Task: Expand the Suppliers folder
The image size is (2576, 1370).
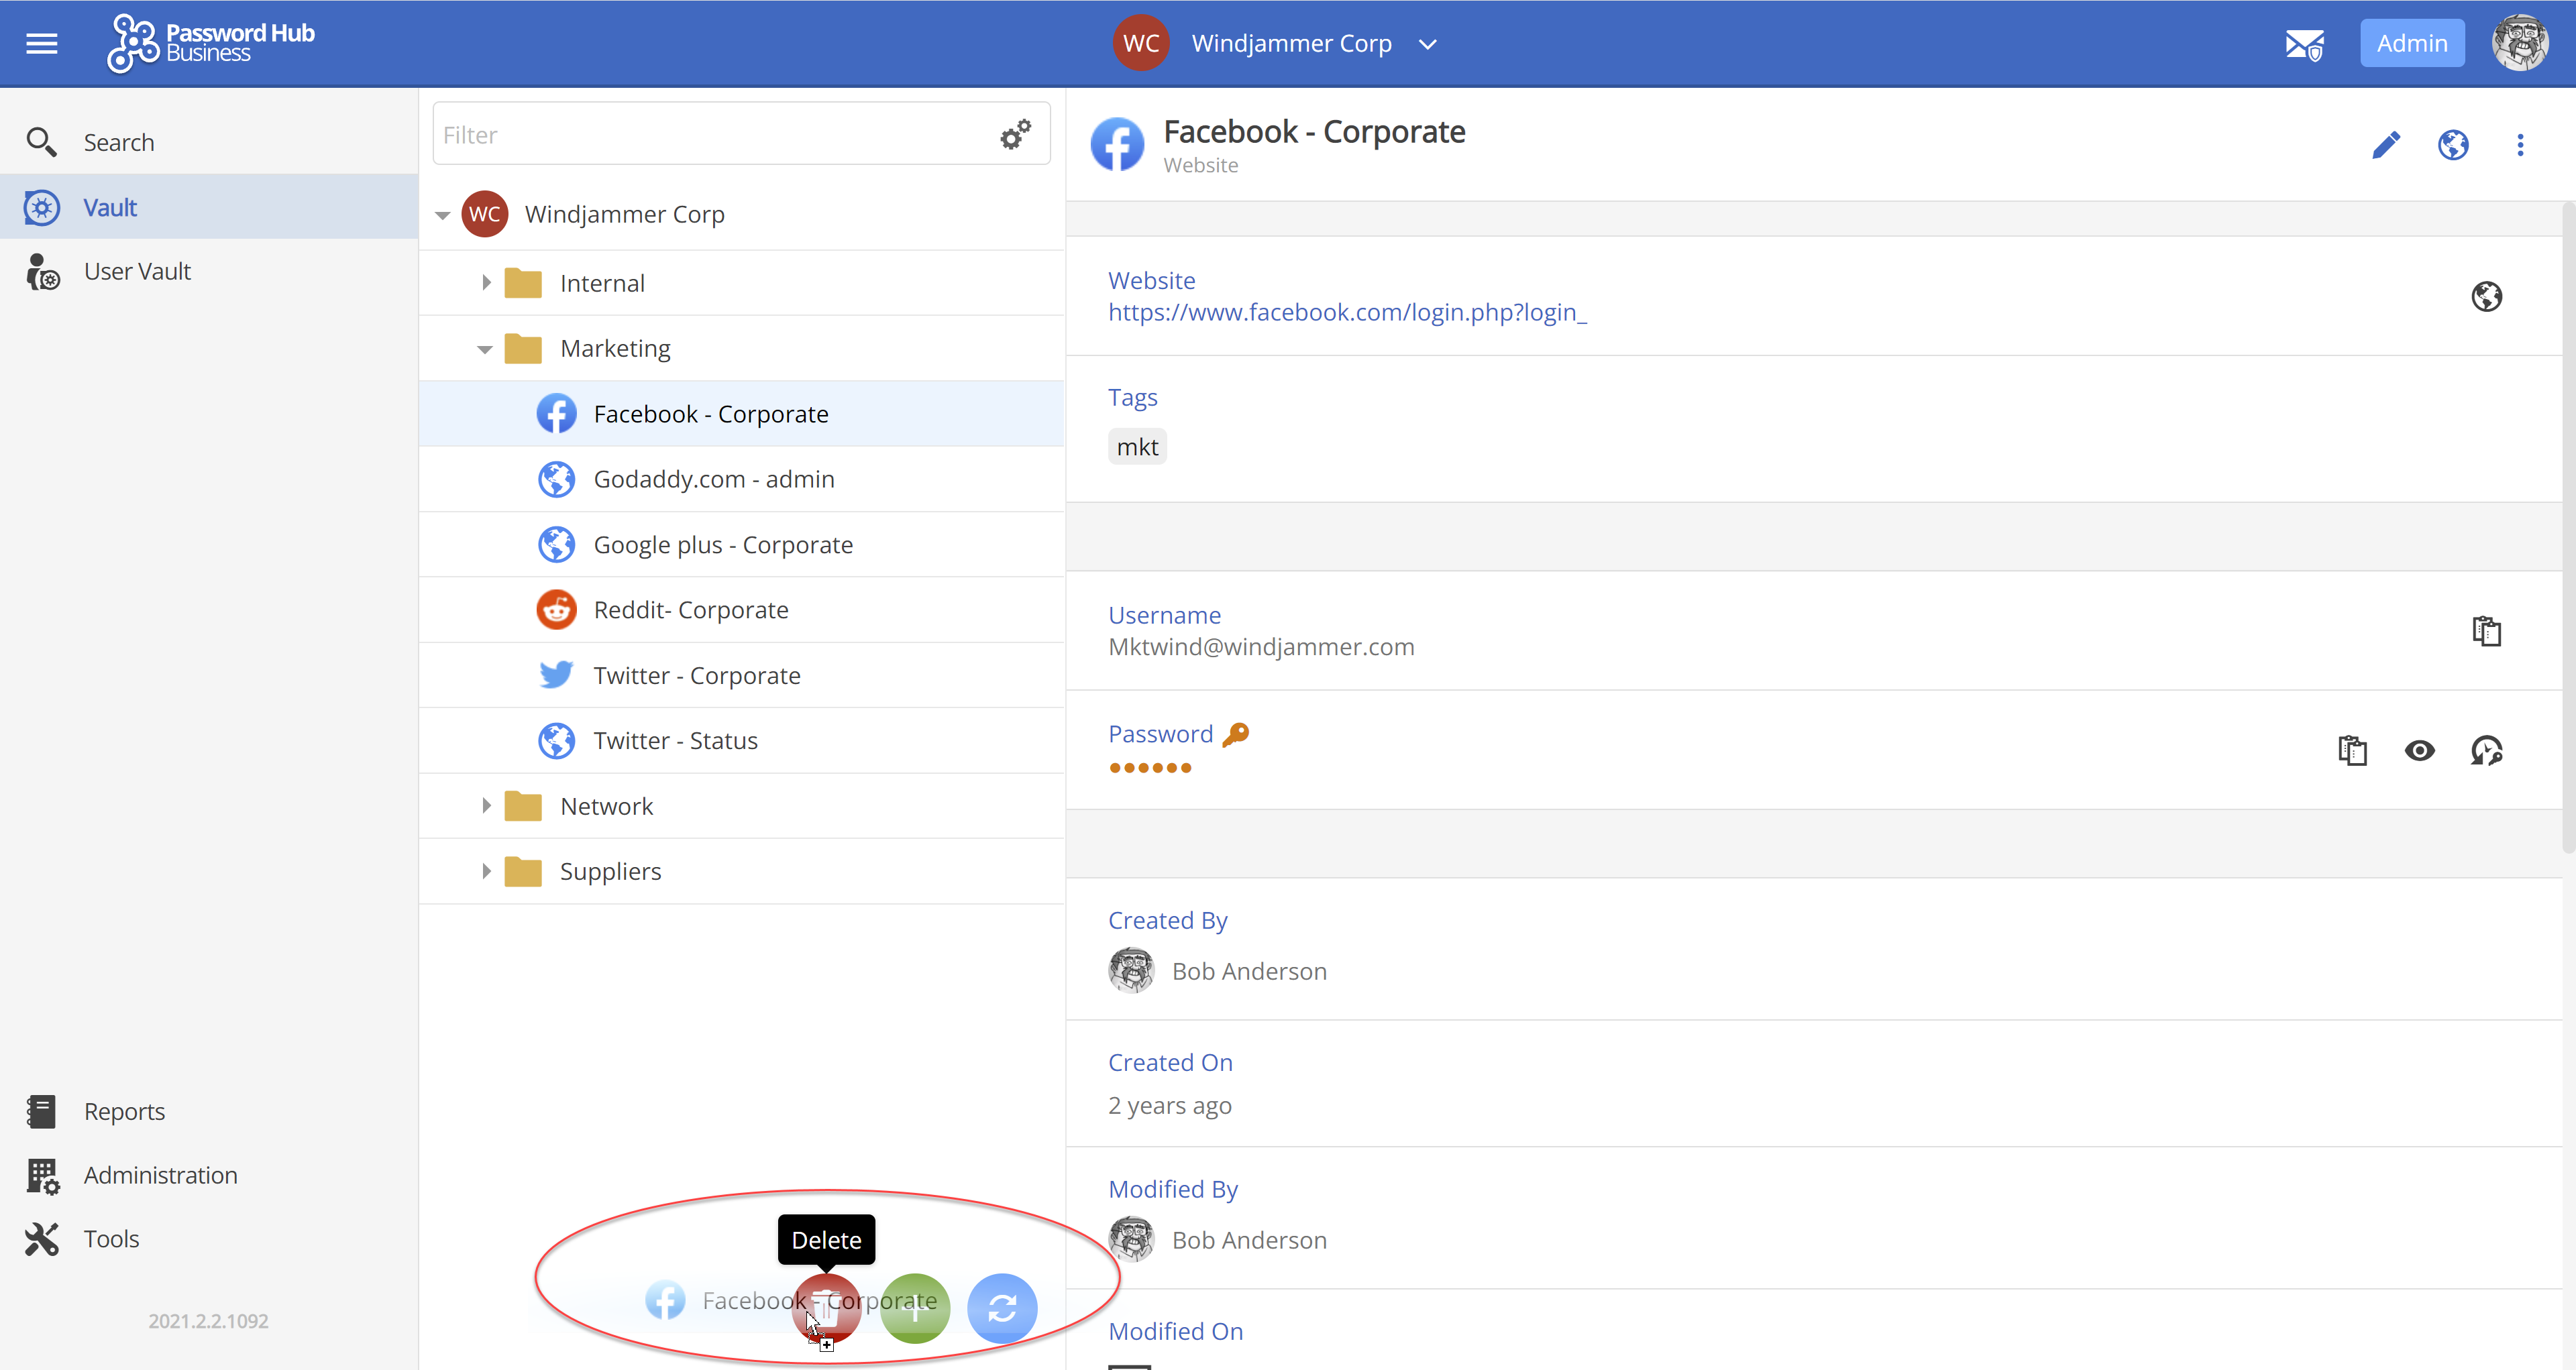Action: (x=487, y=870)
